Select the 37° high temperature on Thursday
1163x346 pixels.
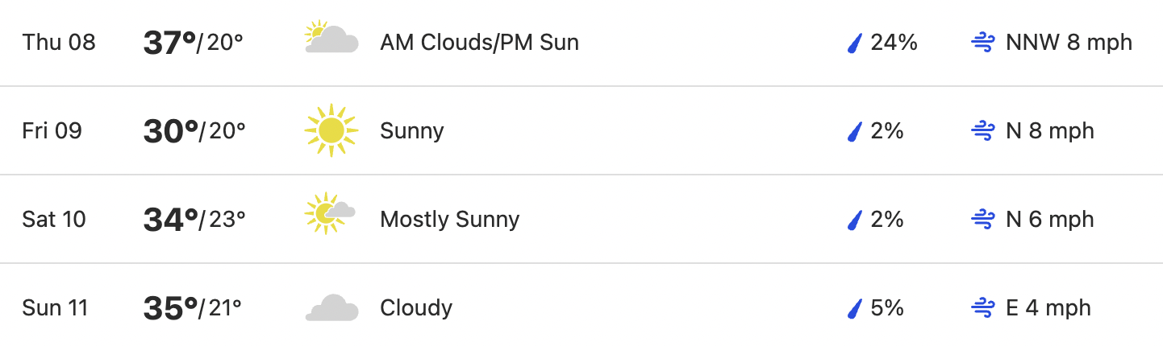coord(169,43)
